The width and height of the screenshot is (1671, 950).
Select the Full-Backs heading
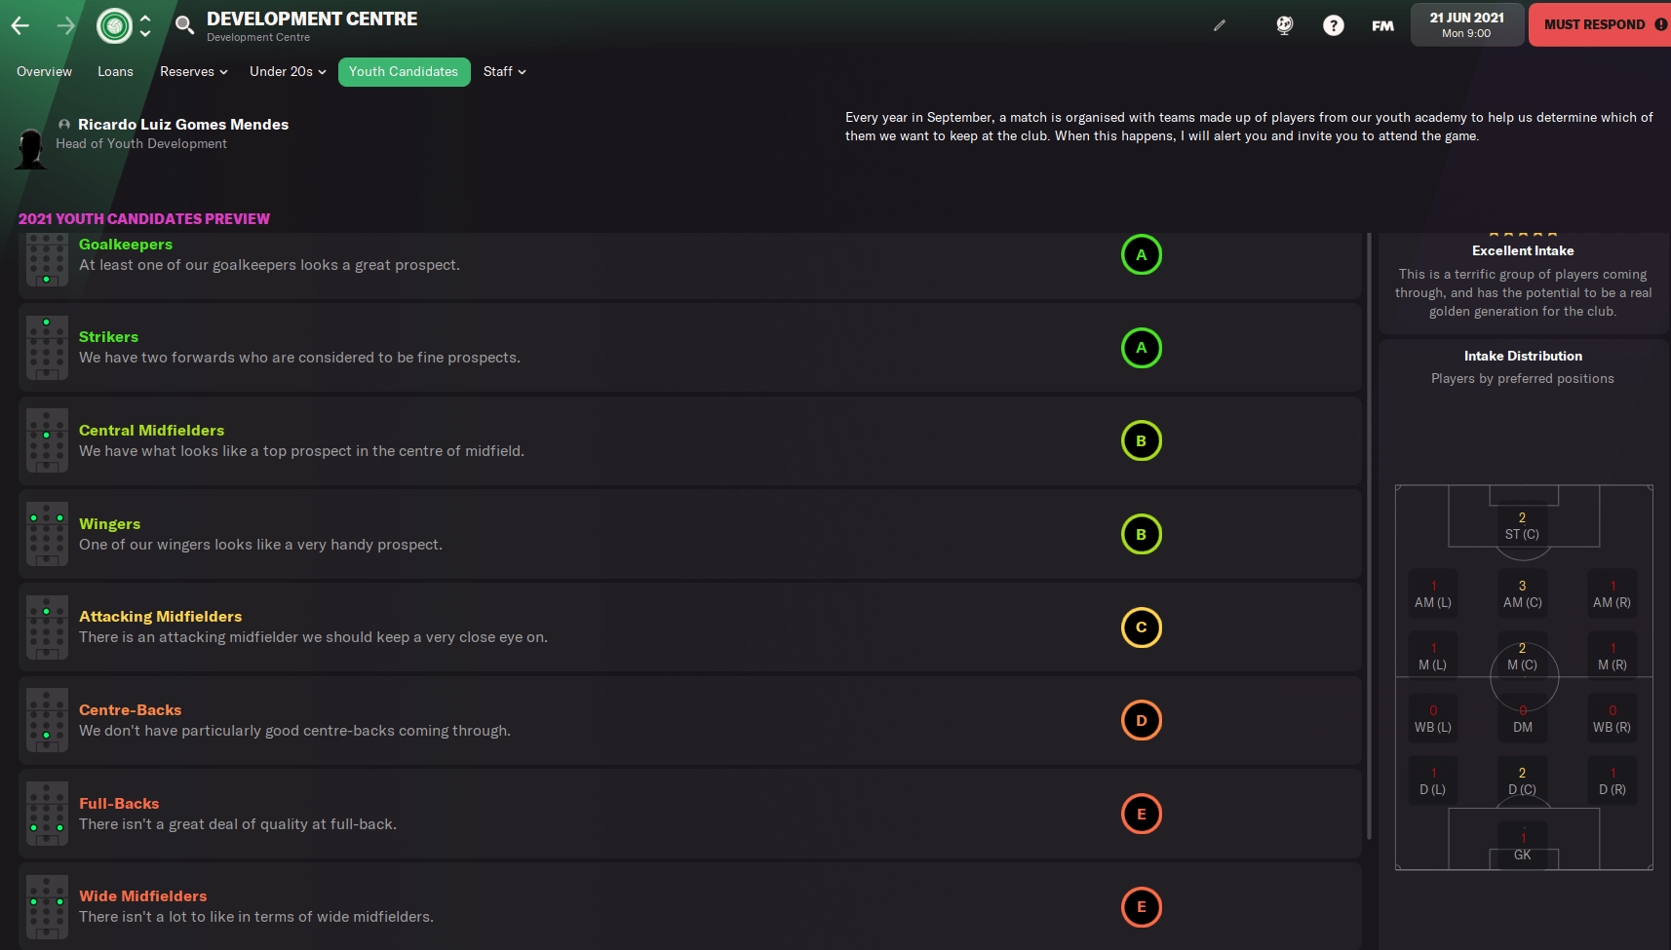(x=119, y=804)
